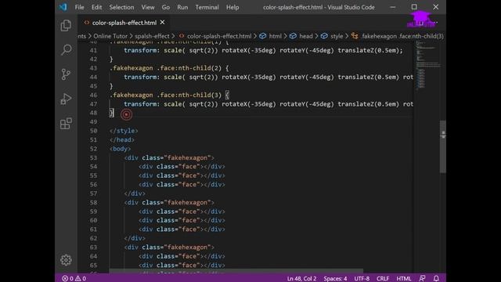Click .fakehexagon .face:nth-child(2) selector text
This screenshot has height=282, width=501.
165,68
